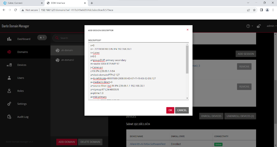Close the Add Session Descriptor dialog
This screenshot has width=277, height=147.
point(188,30)
